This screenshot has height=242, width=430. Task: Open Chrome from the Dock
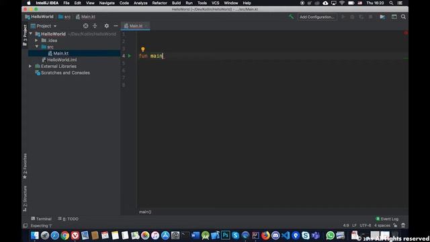pyautogui.click(x=65, y=235)
